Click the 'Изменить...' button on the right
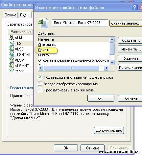 point(130,49)
